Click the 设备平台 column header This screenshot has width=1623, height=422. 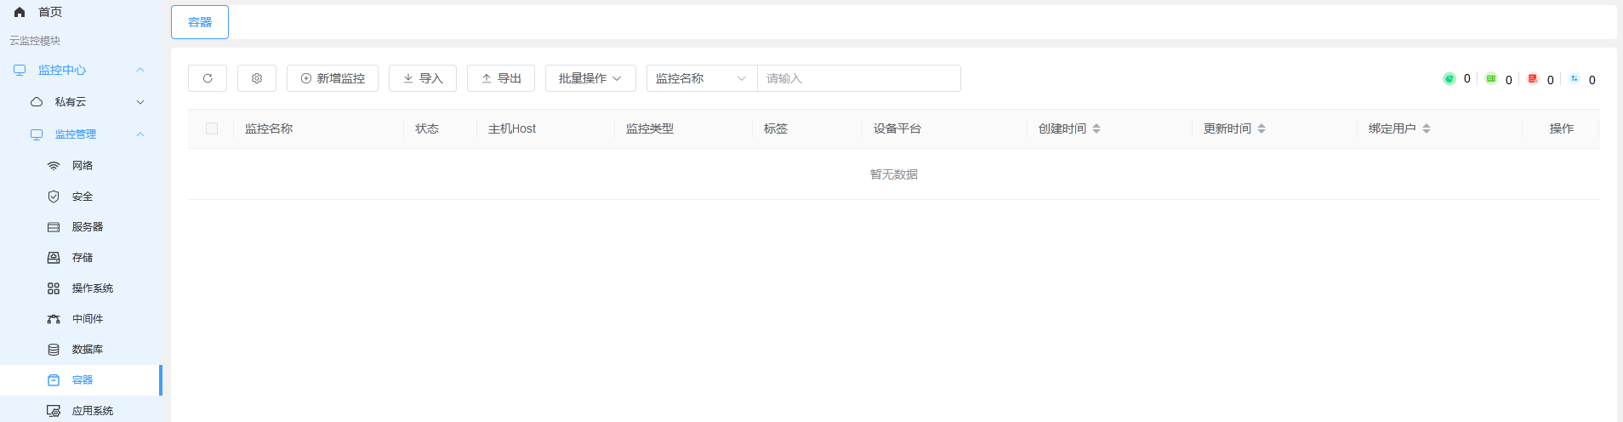click(897, 128)
